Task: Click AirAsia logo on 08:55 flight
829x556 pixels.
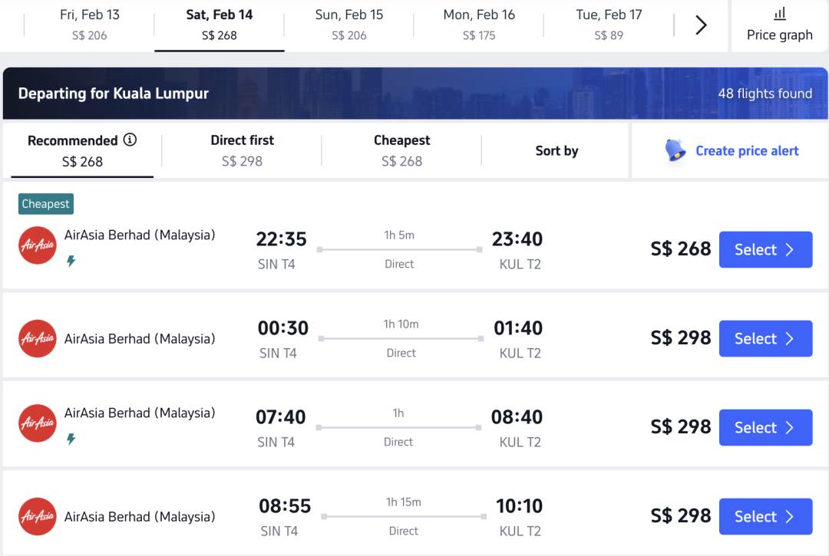Action: tap(38, 516)
